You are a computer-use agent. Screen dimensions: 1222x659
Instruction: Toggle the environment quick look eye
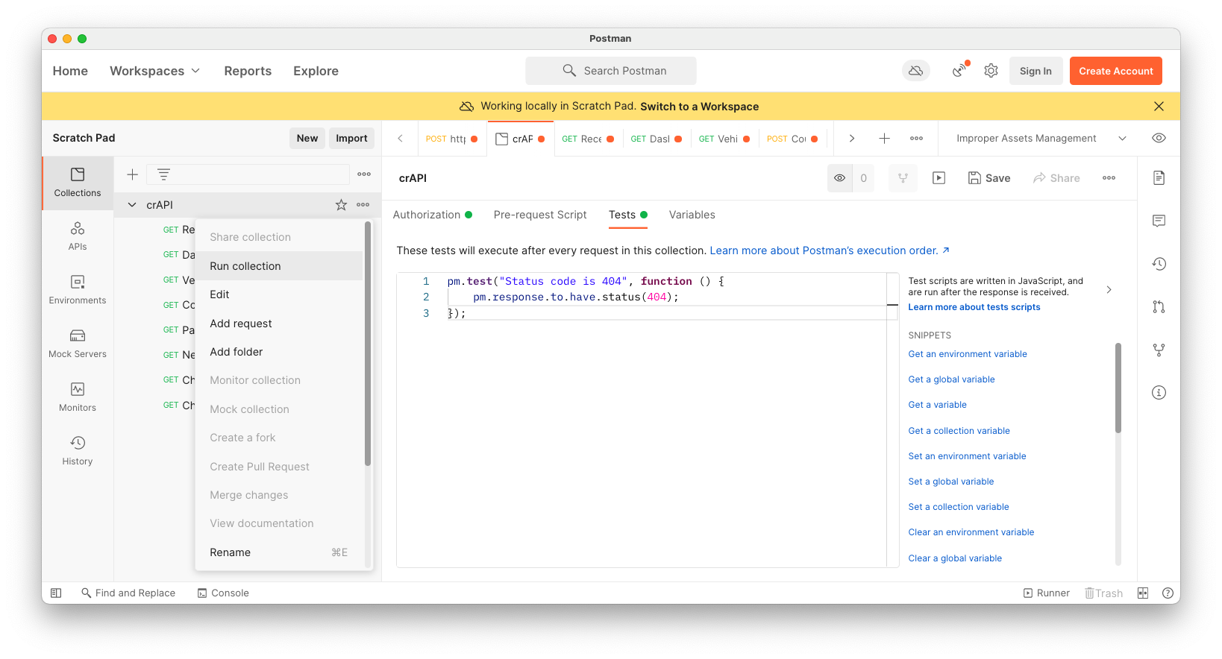coord(1159,138)
